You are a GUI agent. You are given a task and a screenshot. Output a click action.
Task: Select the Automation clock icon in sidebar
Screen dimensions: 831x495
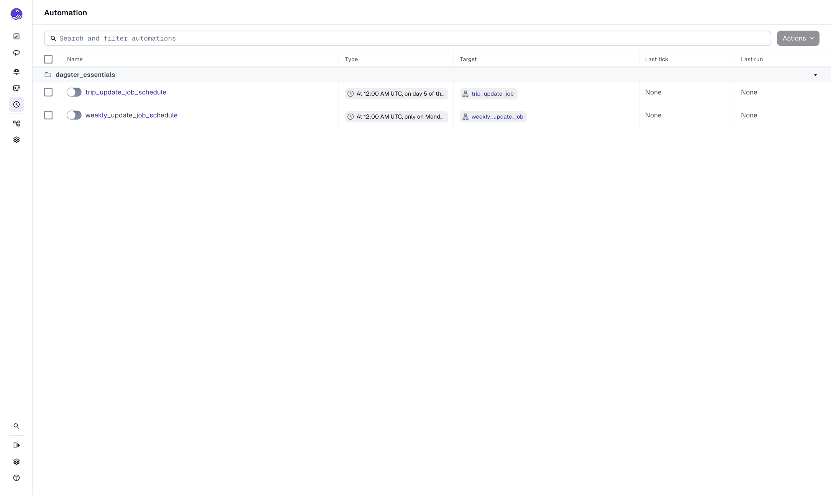coord(16,104)
